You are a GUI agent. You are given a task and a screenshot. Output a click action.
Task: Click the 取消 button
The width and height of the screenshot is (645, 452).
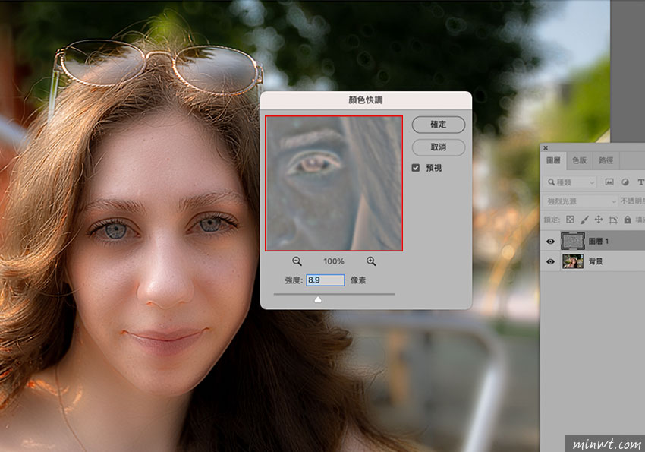(x=439, y=147)
